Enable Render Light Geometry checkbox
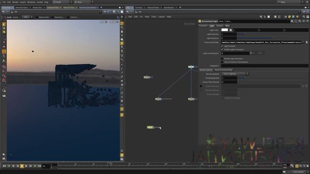The height and width of the screenshot is (174, 310). click(x=222, y=58)
